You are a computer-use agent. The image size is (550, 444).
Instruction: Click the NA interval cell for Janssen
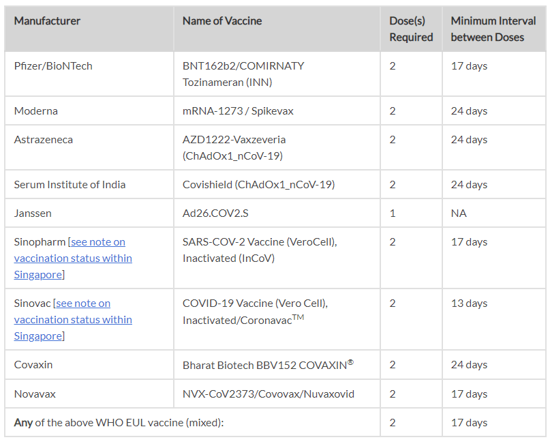[x=459, y=213]
